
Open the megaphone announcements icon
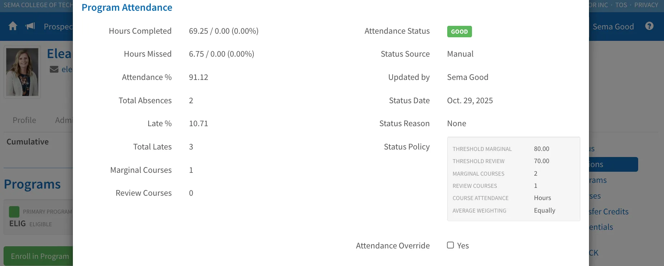30,26
